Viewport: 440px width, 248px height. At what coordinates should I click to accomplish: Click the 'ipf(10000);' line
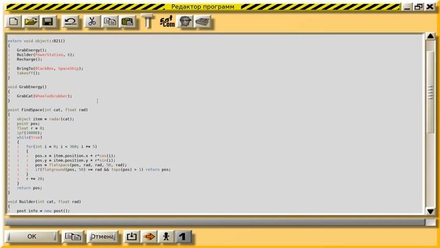point(30,133)
